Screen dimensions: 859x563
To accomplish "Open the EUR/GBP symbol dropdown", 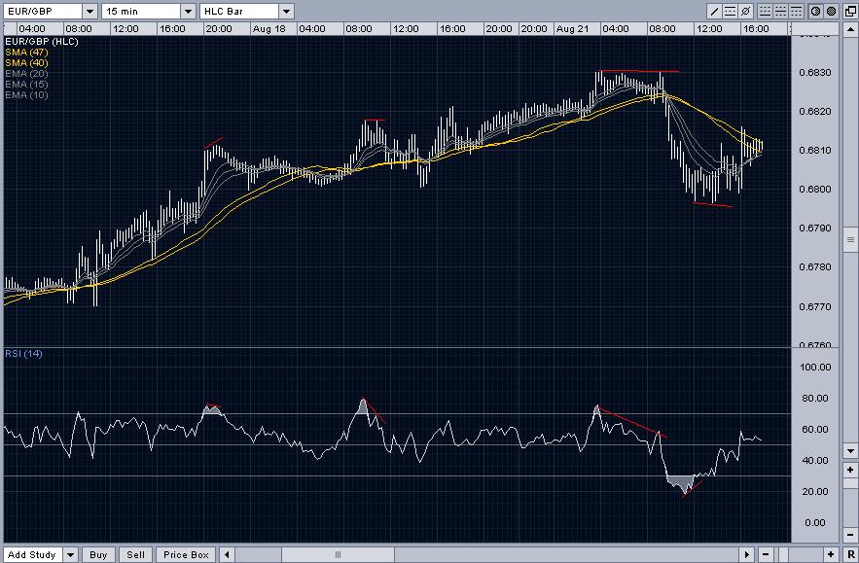I will [x=89, y=12].
